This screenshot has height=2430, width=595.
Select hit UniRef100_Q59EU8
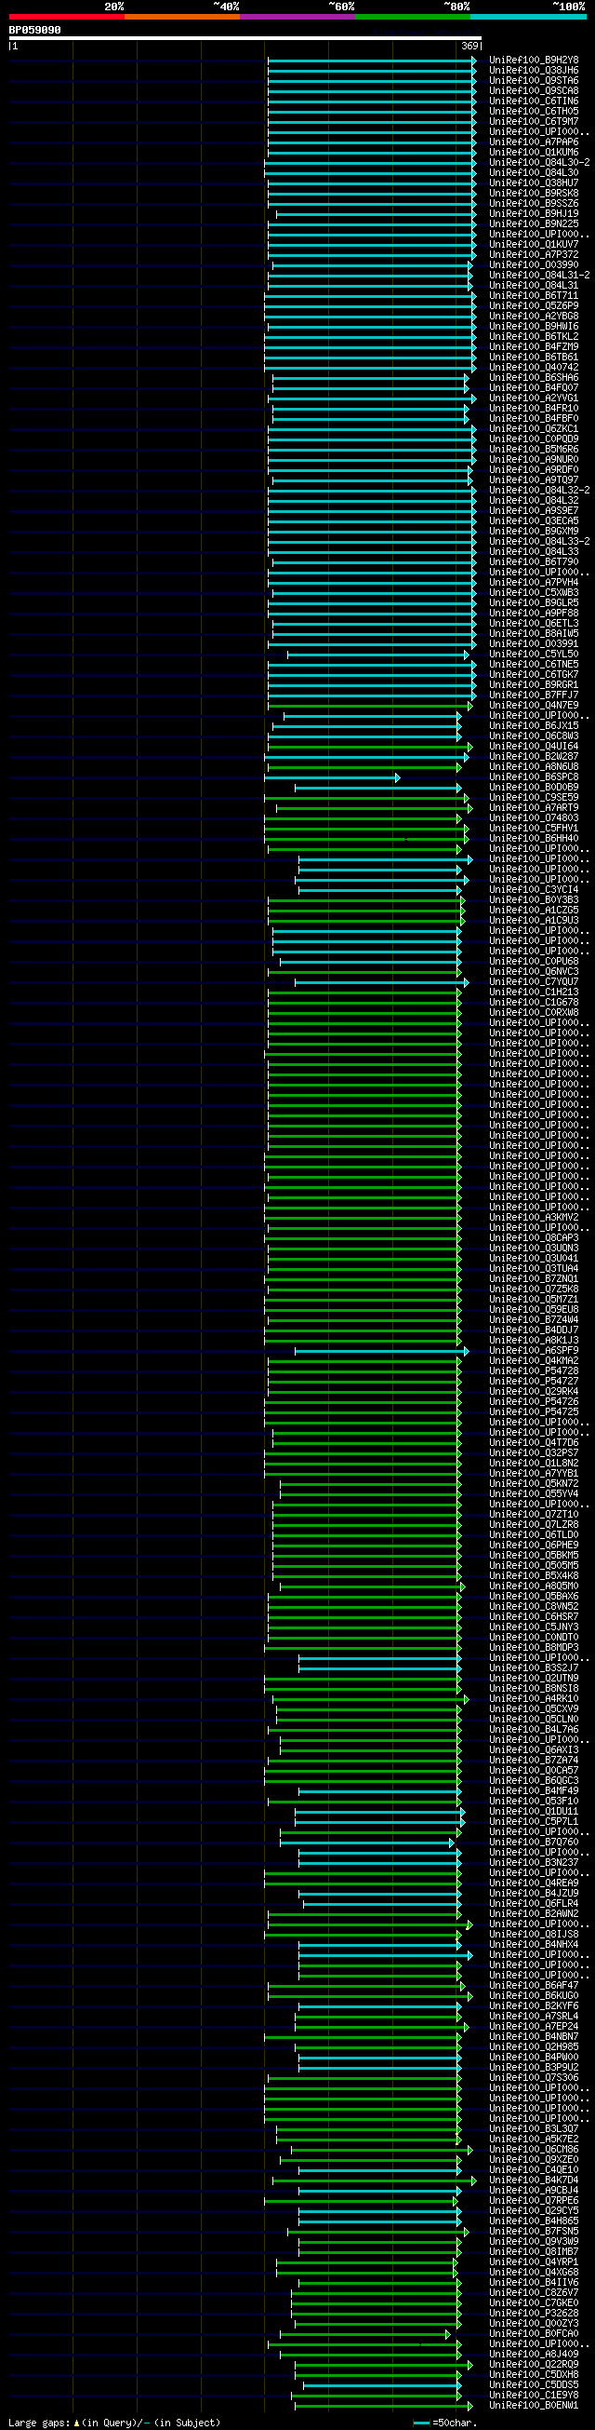point(534,1310)
